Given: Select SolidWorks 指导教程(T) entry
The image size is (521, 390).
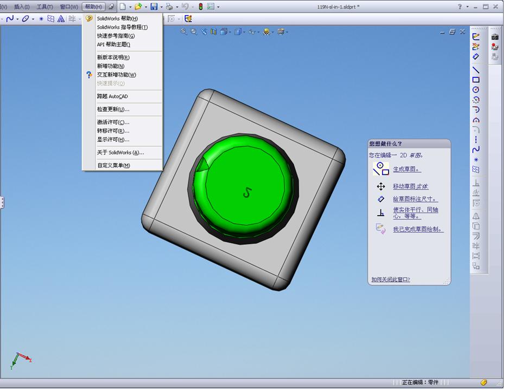Looking at the screenshot, I should 122,27.
